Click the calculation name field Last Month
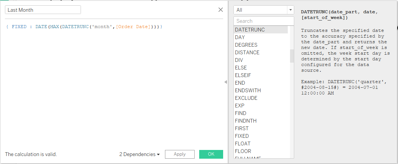This screenshot has height=164, width=398. pos(43,10)
